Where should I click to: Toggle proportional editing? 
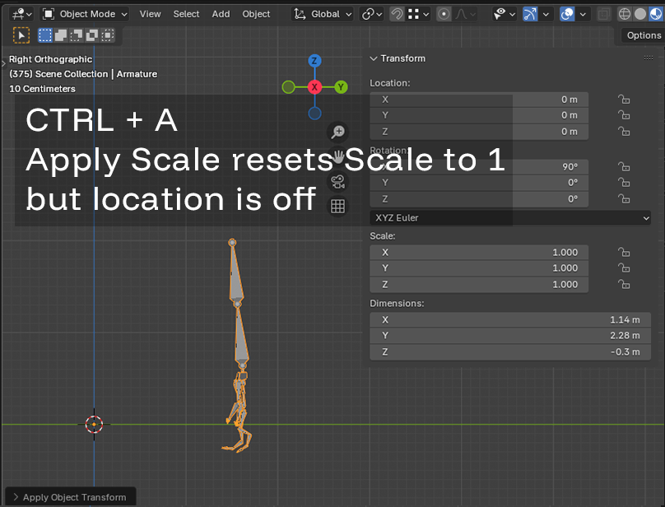(444, 15)
